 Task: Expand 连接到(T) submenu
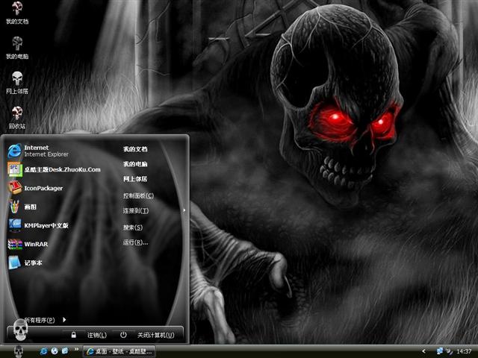click(136, 210)
